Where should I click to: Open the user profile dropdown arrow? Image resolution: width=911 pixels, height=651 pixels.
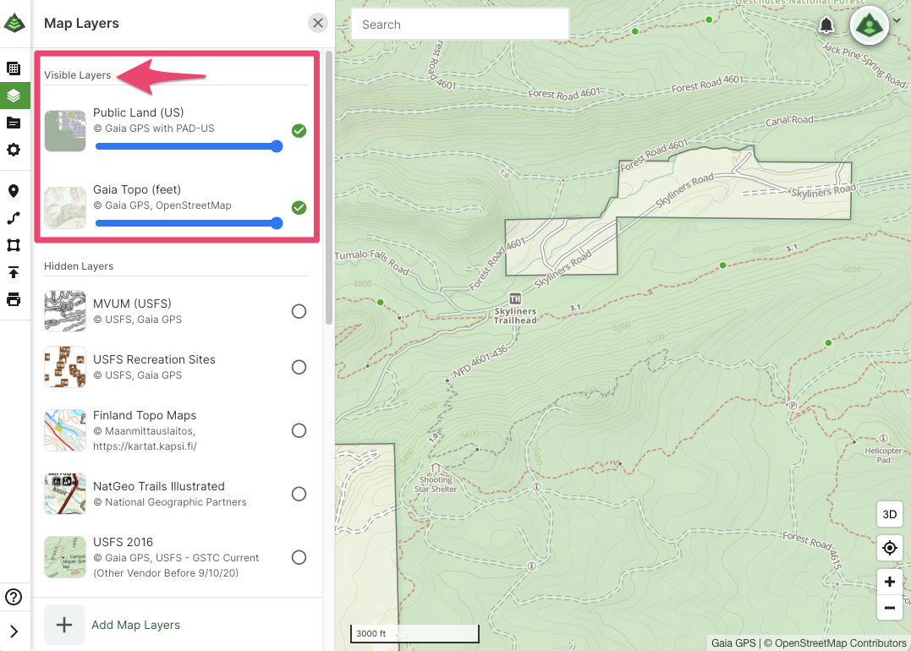click(x=896, y=22)
